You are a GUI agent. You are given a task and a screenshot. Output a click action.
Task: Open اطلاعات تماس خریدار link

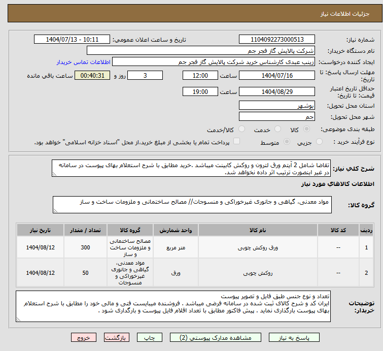[x=83, y=62]
